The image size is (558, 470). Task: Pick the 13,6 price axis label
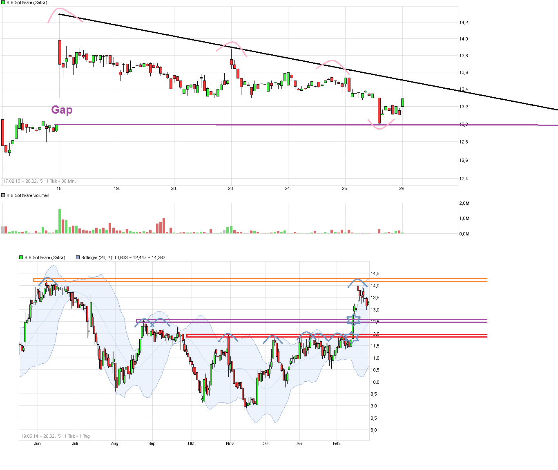(x=464, y=72)
